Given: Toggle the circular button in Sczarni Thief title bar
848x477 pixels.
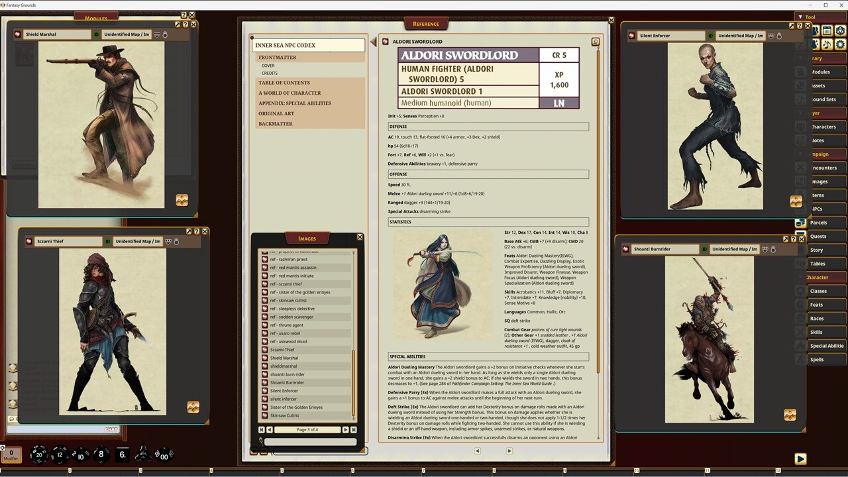Looking at the screenshot, I should coord(177,241).
